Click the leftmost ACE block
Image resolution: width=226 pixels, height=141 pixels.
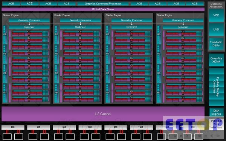(x=11, y=4)
